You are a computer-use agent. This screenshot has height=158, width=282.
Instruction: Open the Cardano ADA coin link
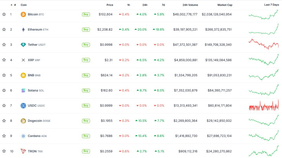pos(37,136)
